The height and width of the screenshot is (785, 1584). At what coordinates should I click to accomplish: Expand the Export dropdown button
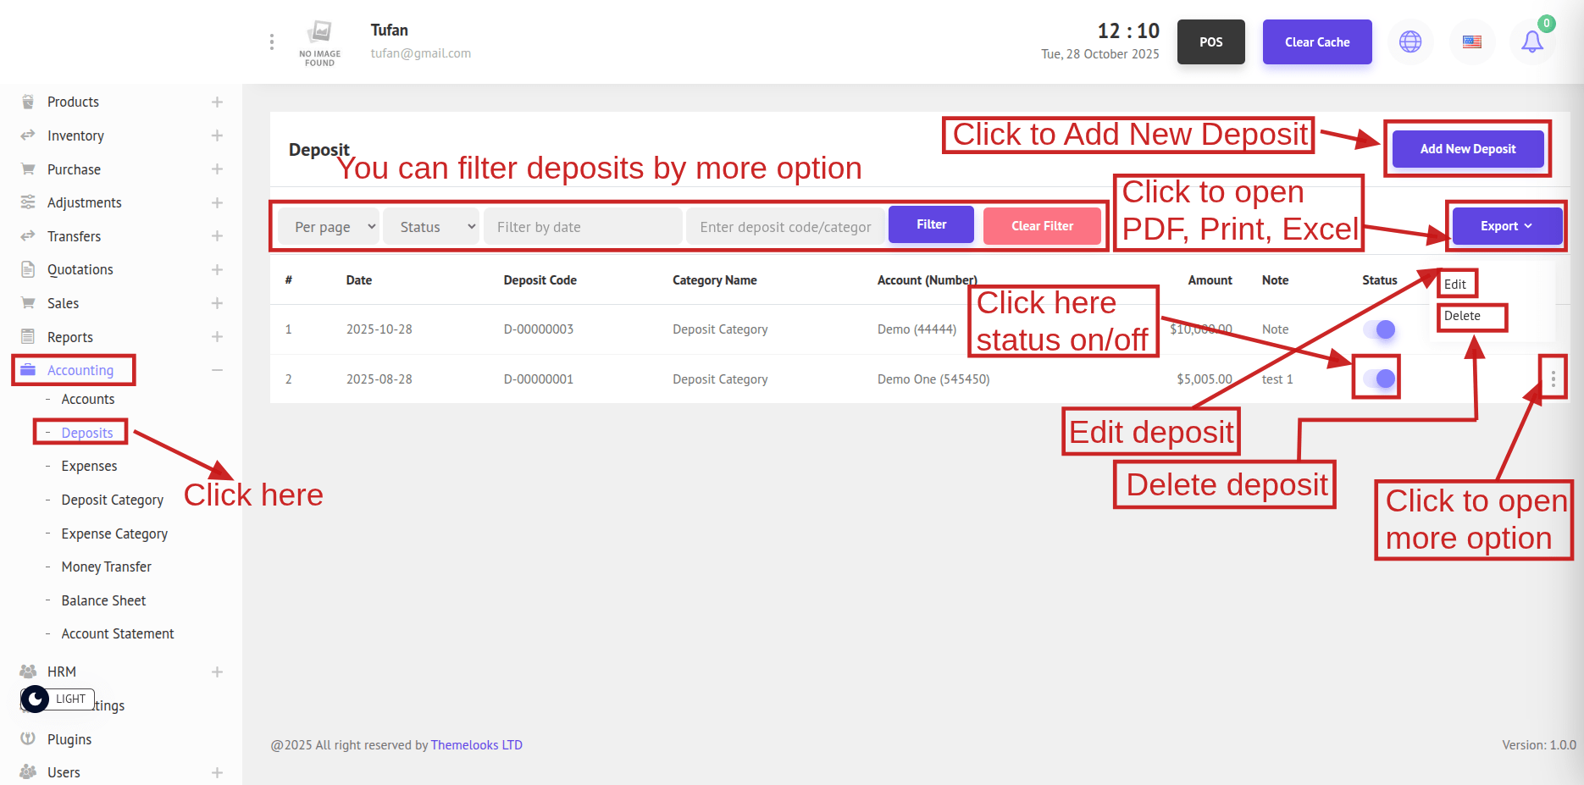[1506, 226]
